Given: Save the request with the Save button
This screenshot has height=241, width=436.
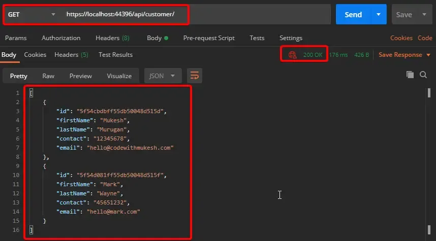Looking at the screenshot, I should click(404, 14).
